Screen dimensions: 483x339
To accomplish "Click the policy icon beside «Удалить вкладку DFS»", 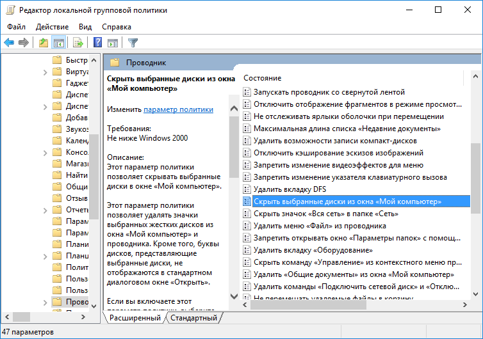I will point(247,189).
